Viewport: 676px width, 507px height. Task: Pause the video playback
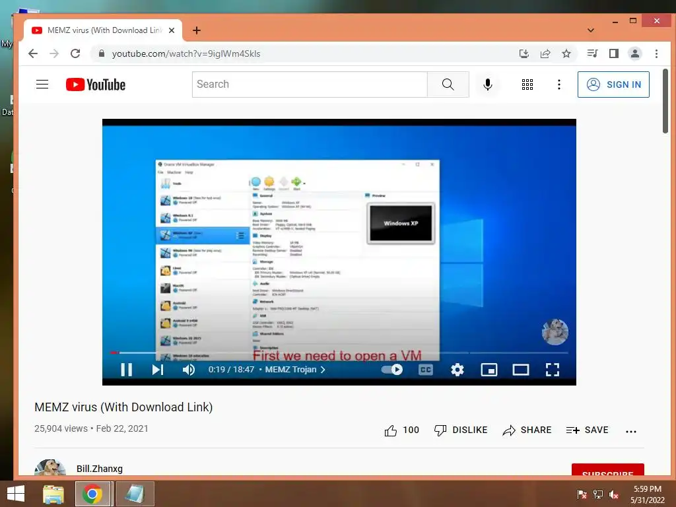(126, 370)
